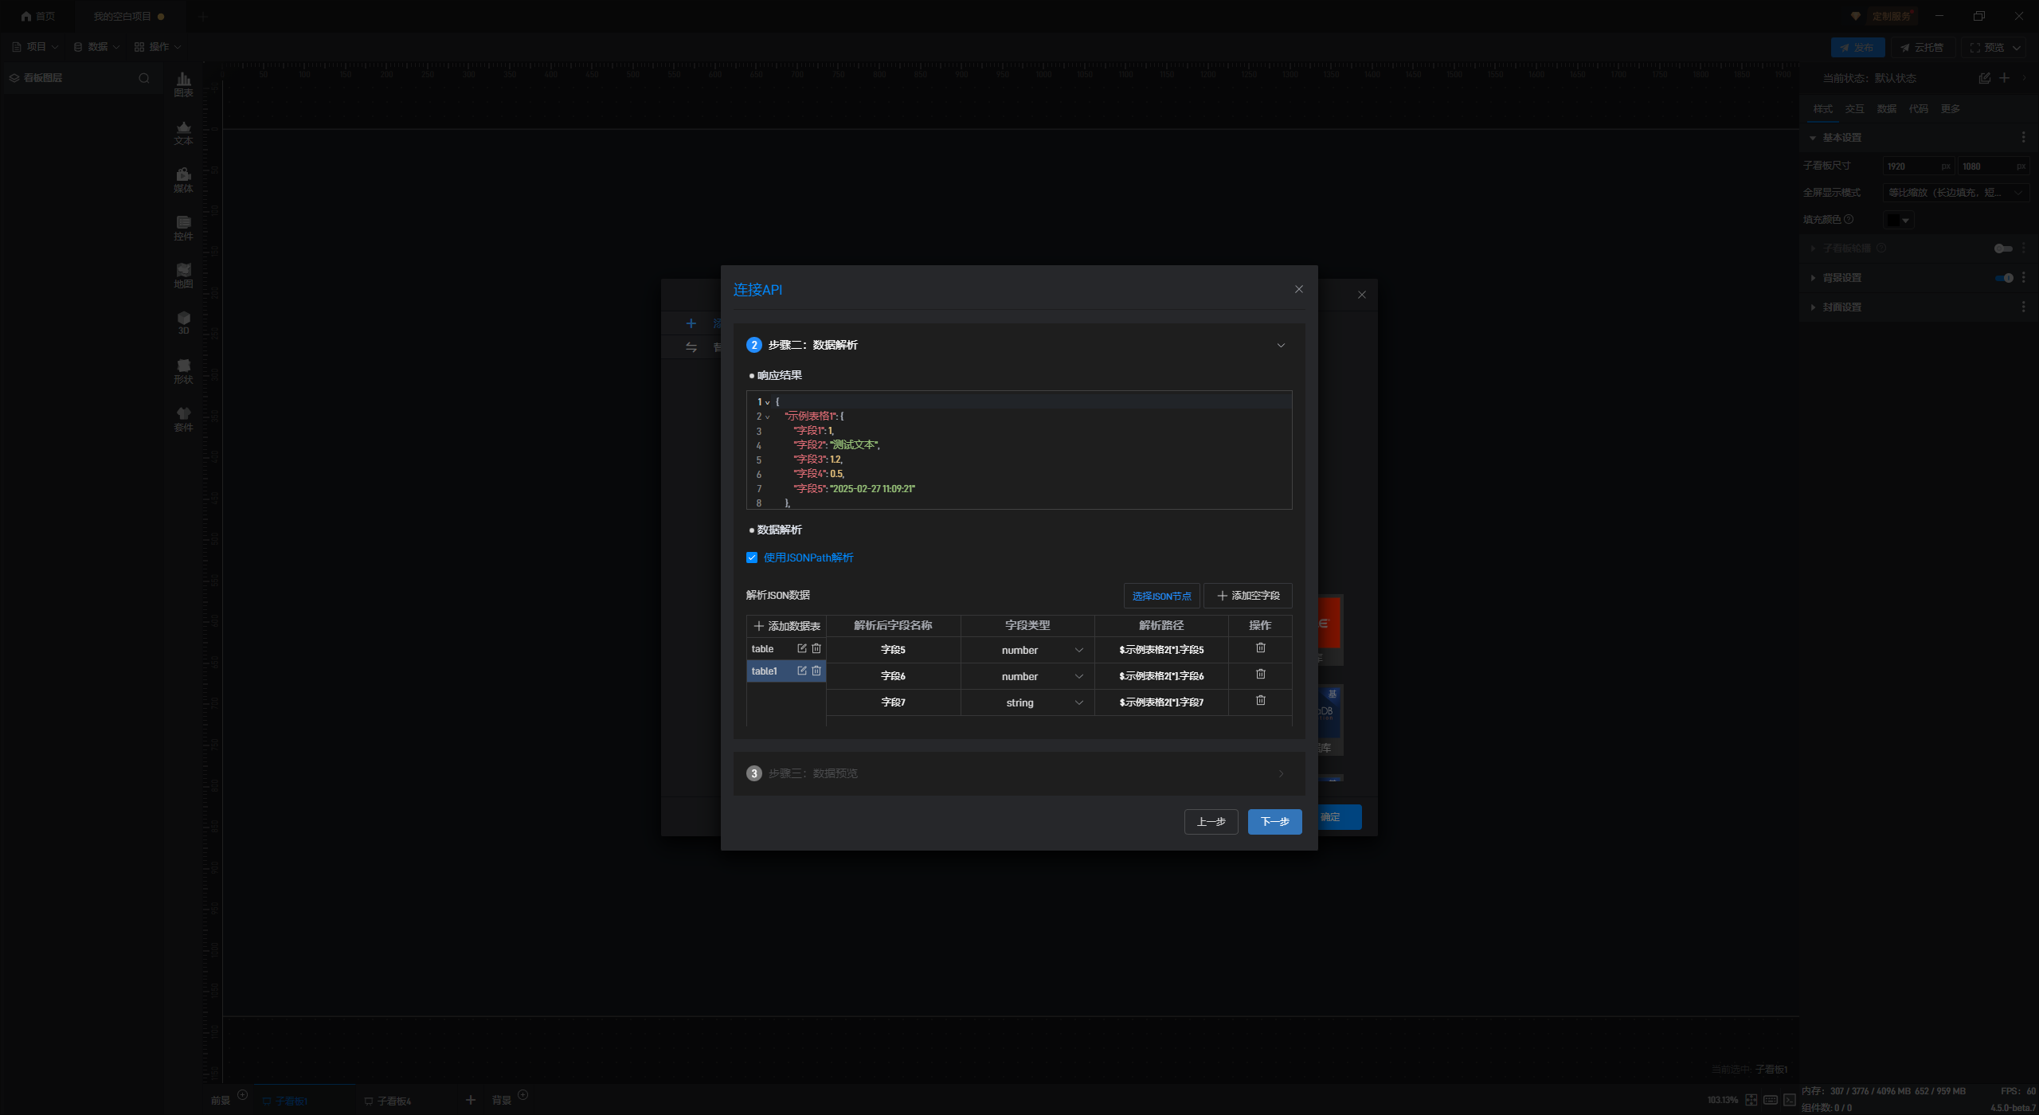Click 选择JSON节点 button
The width and height of the screenshot is (2039, 1115).
tap(1161, 596)
